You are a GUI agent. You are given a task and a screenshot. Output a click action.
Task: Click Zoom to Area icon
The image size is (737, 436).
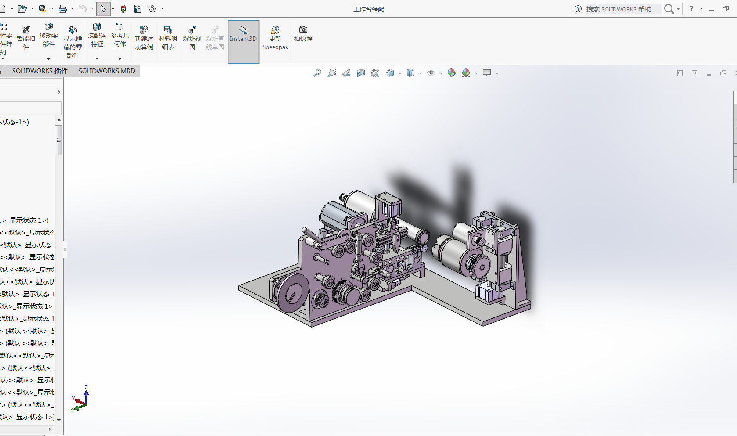332,73
